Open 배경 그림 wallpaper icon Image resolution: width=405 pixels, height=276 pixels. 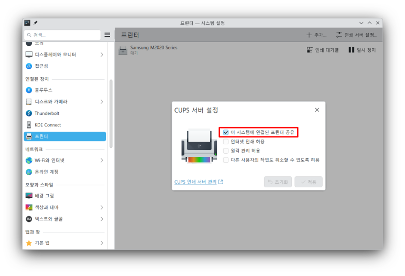coord(29,196)
